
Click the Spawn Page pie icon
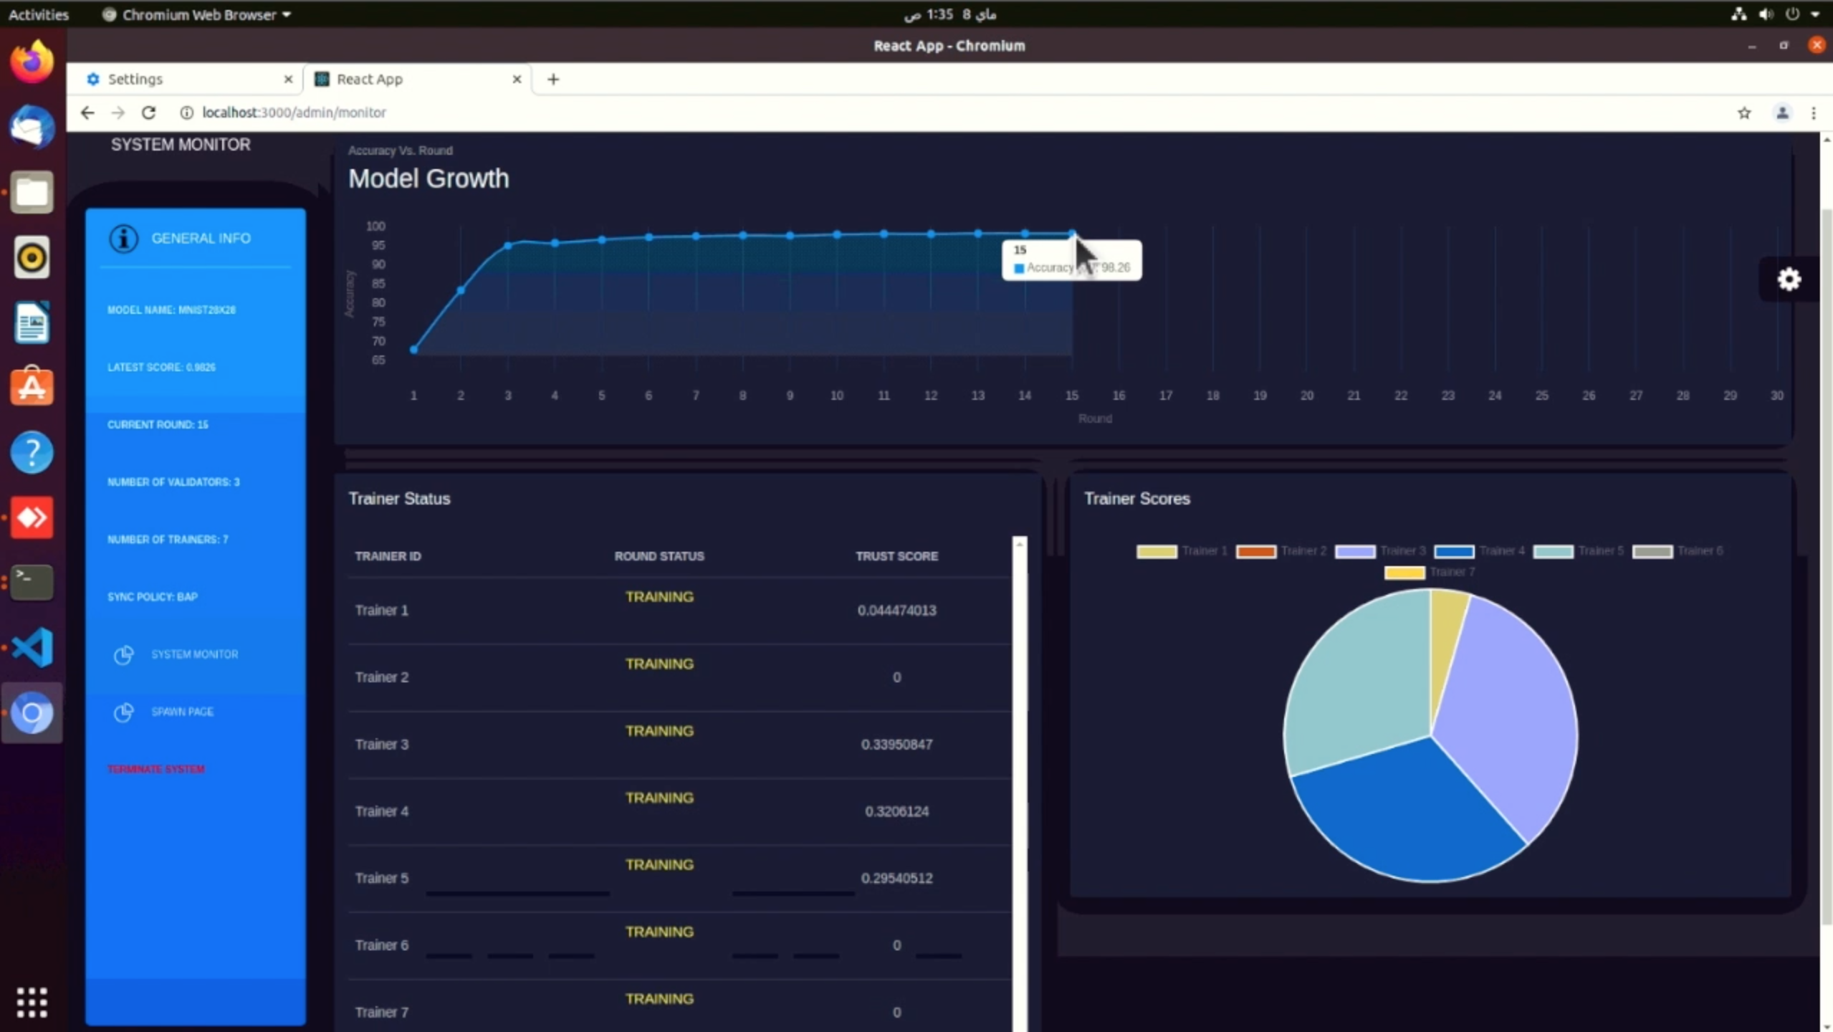123,712
